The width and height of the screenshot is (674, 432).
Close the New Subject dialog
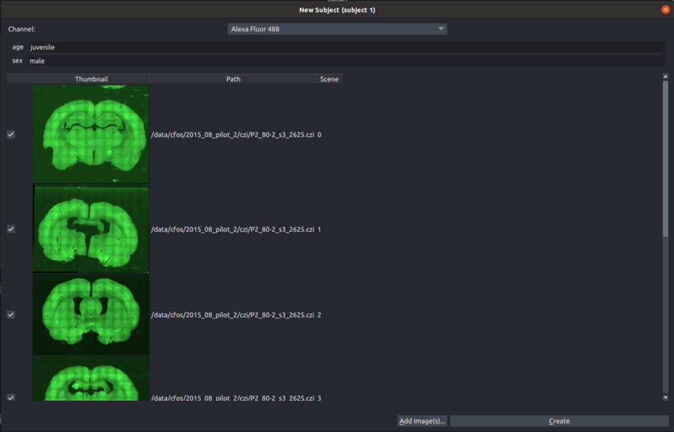coord(666,10)
